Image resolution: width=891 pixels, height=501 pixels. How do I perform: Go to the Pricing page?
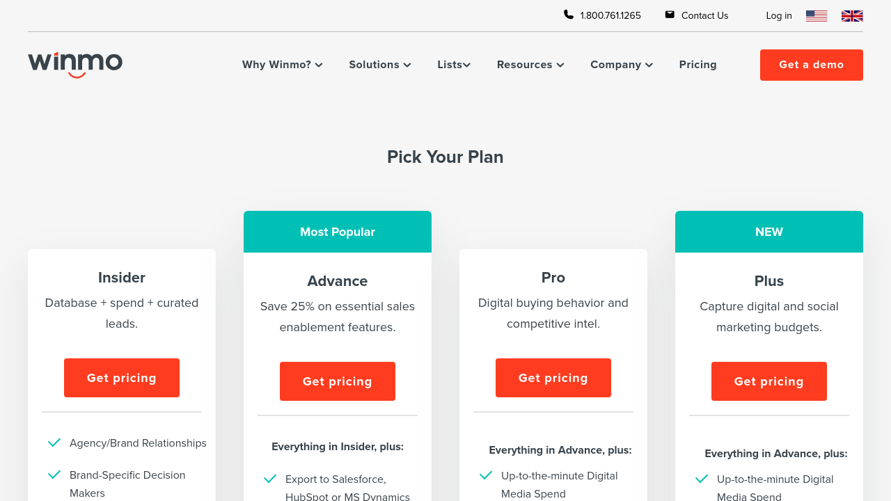click(x=697, y=65)
